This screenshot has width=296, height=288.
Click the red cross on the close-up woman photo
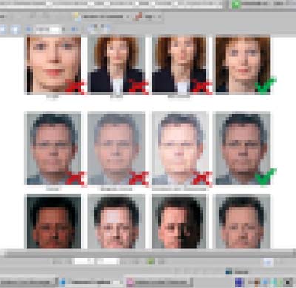click(75, 87)
